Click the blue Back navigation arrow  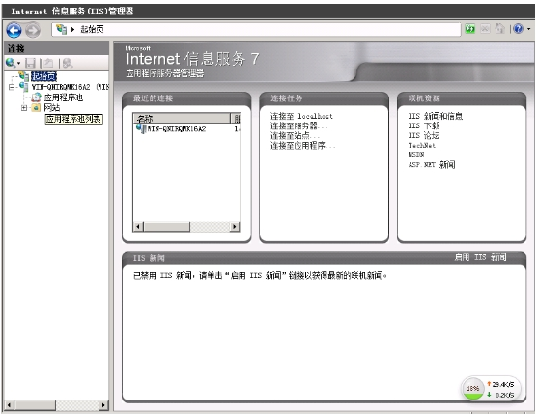click(14, 30)
